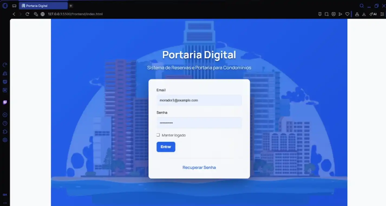The image size is (386, 206).
Task: Open the Opera menu logo
Action: [5, 5]
